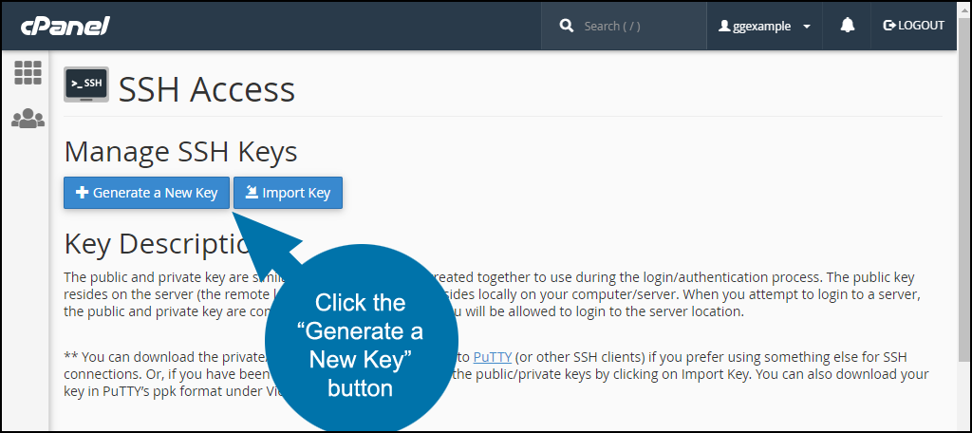Open the ggexample account menu

click(x=764, y=26)
